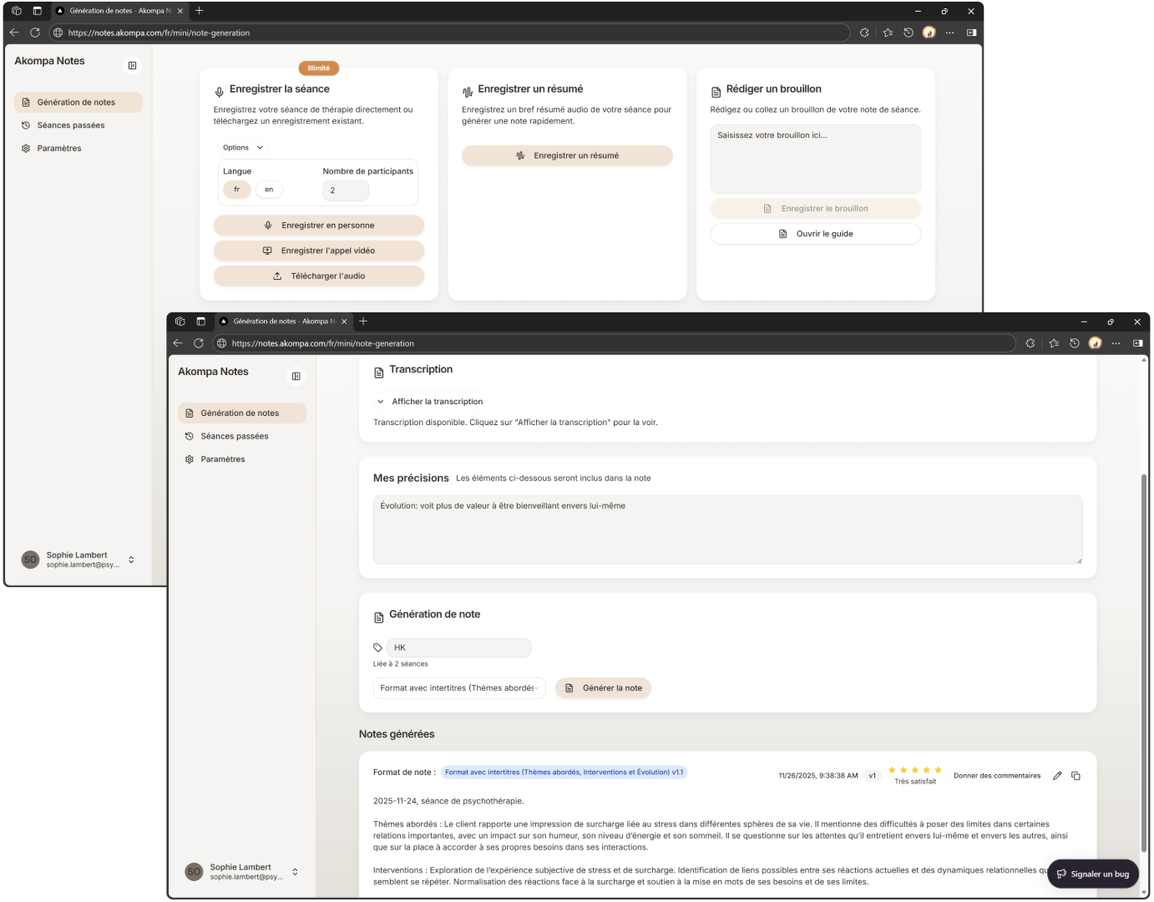The width and height of the screenshot is (1154, 902).
Task: Collapse the Akompa Notes sidebar with the panel icon
Action: click(296, 377)
